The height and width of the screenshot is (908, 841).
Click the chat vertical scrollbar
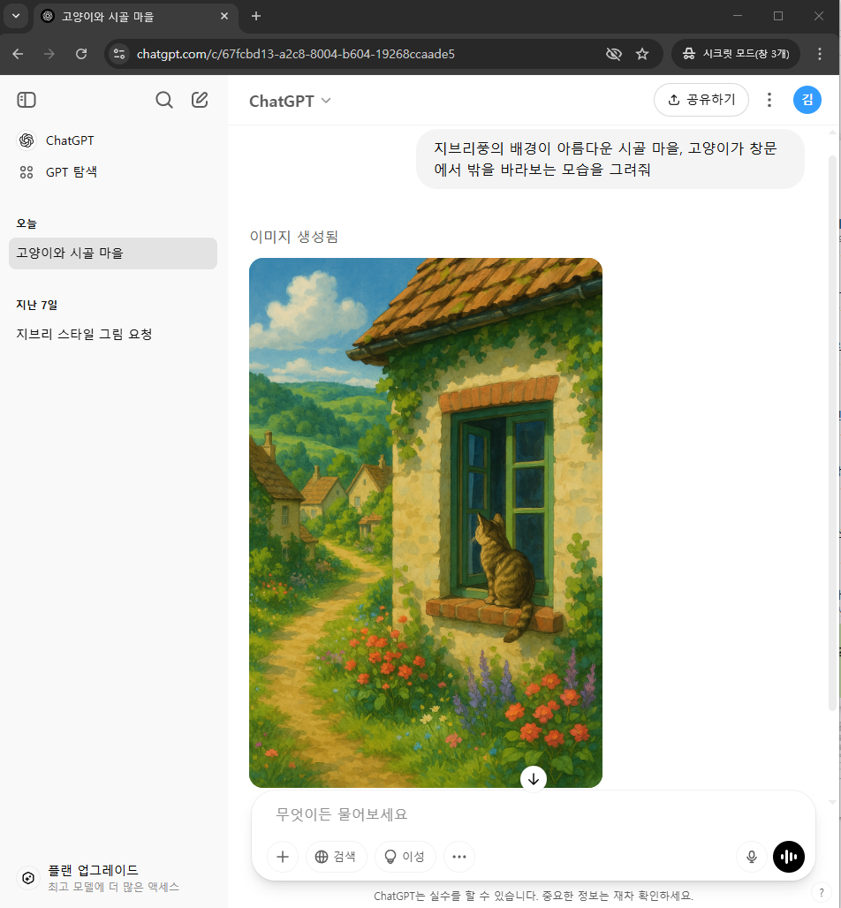tap(833, 435)
